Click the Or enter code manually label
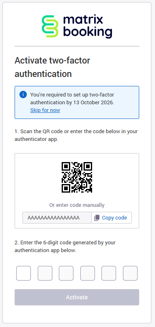The height and width of the screenshot is (327, 155). tap(77, 205)
